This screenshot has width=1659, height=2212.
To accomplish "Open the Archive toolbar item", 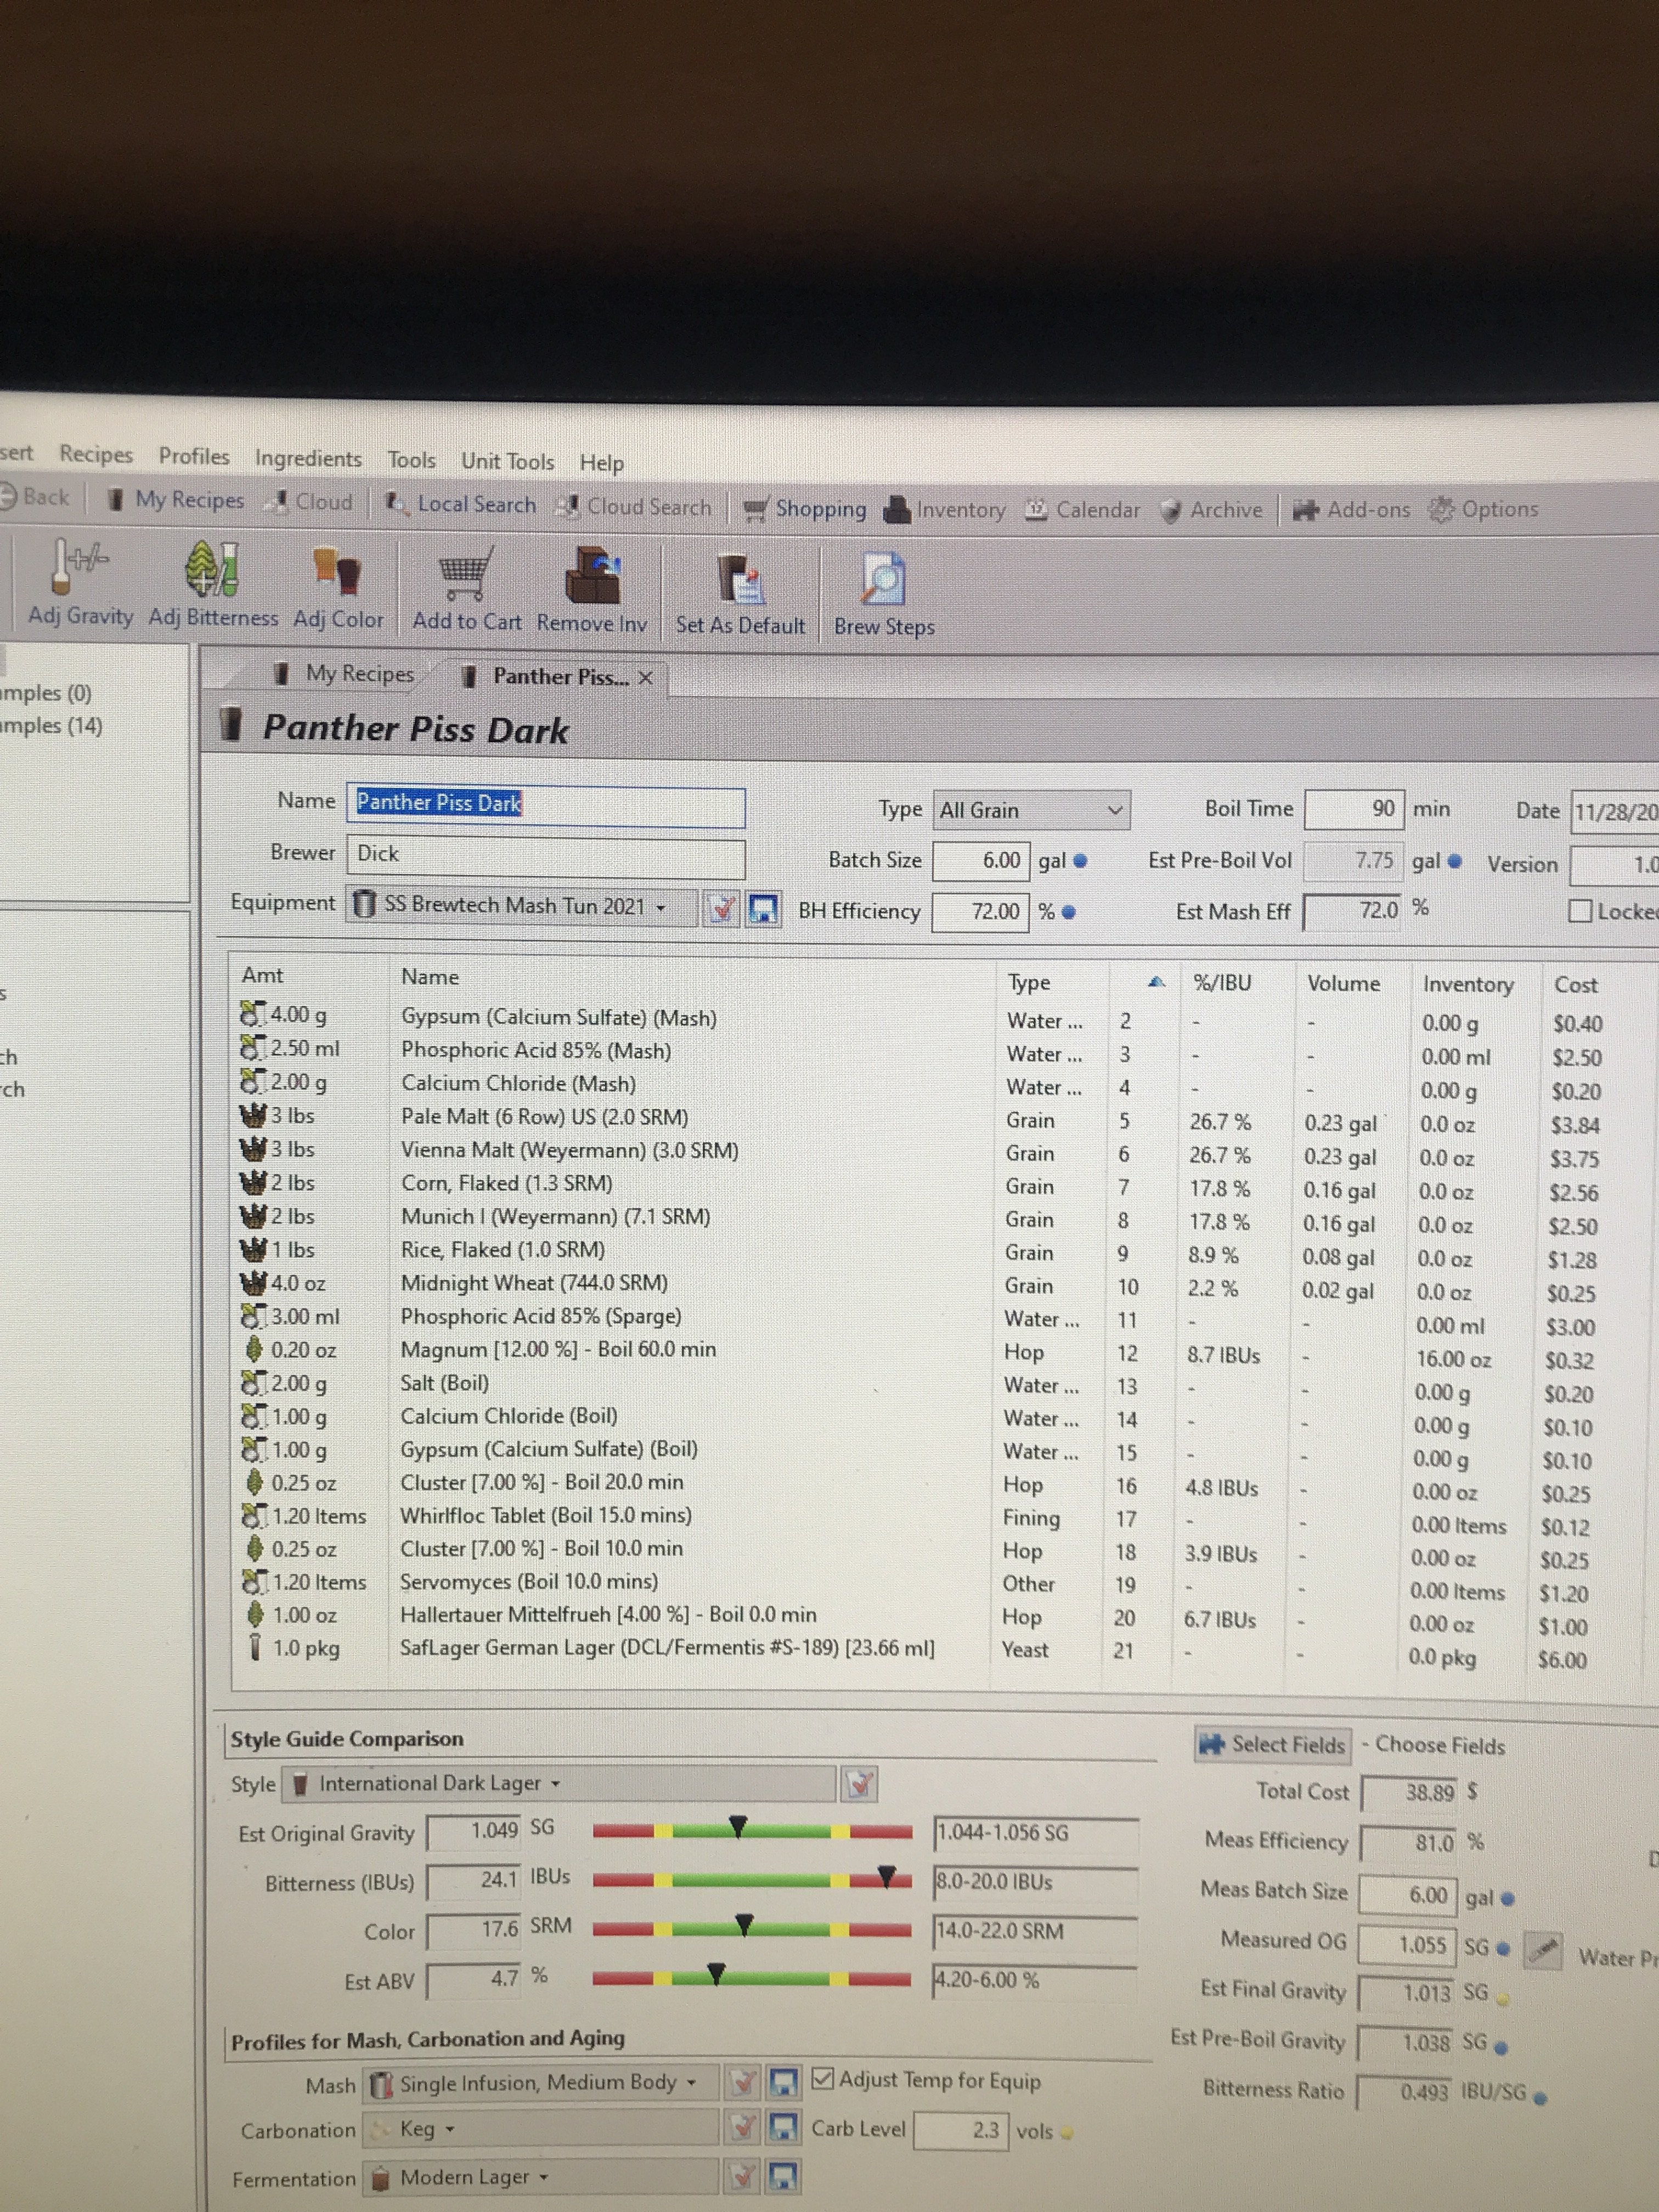I will click(1211, 510).
